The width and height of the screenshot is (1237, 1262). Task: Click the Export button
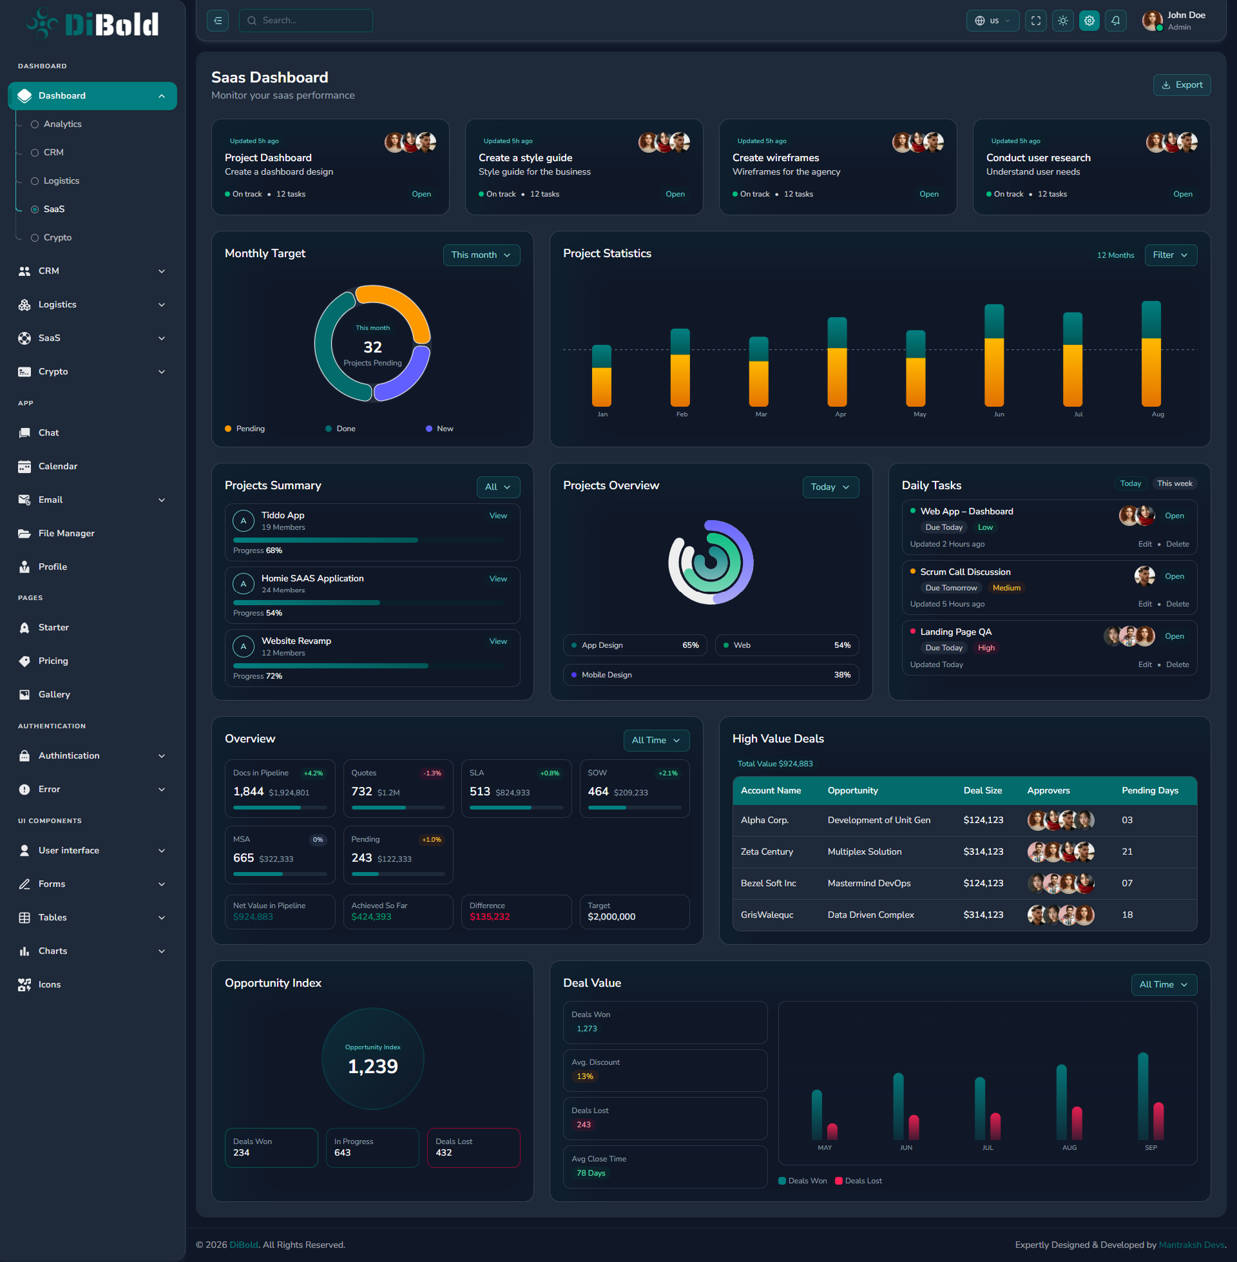click(x=1182, y=85)
